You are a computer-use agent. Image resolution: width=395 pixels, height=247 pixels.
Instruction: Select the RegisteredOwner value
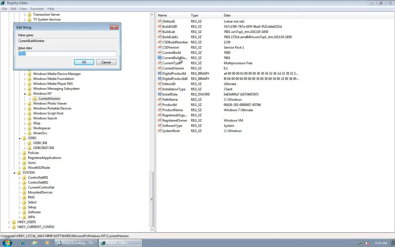(175, 120)
